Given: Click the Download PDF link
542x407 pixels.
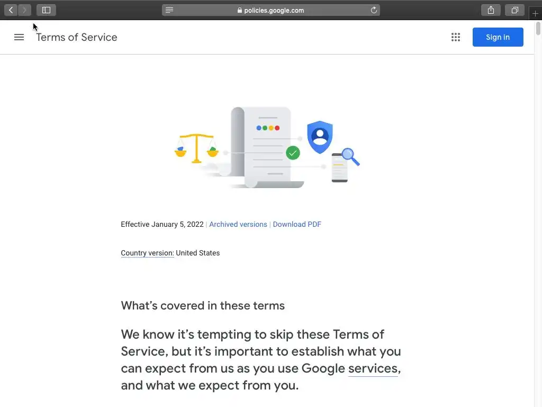Looking at the screenshot, I should (x=297, y=224).
